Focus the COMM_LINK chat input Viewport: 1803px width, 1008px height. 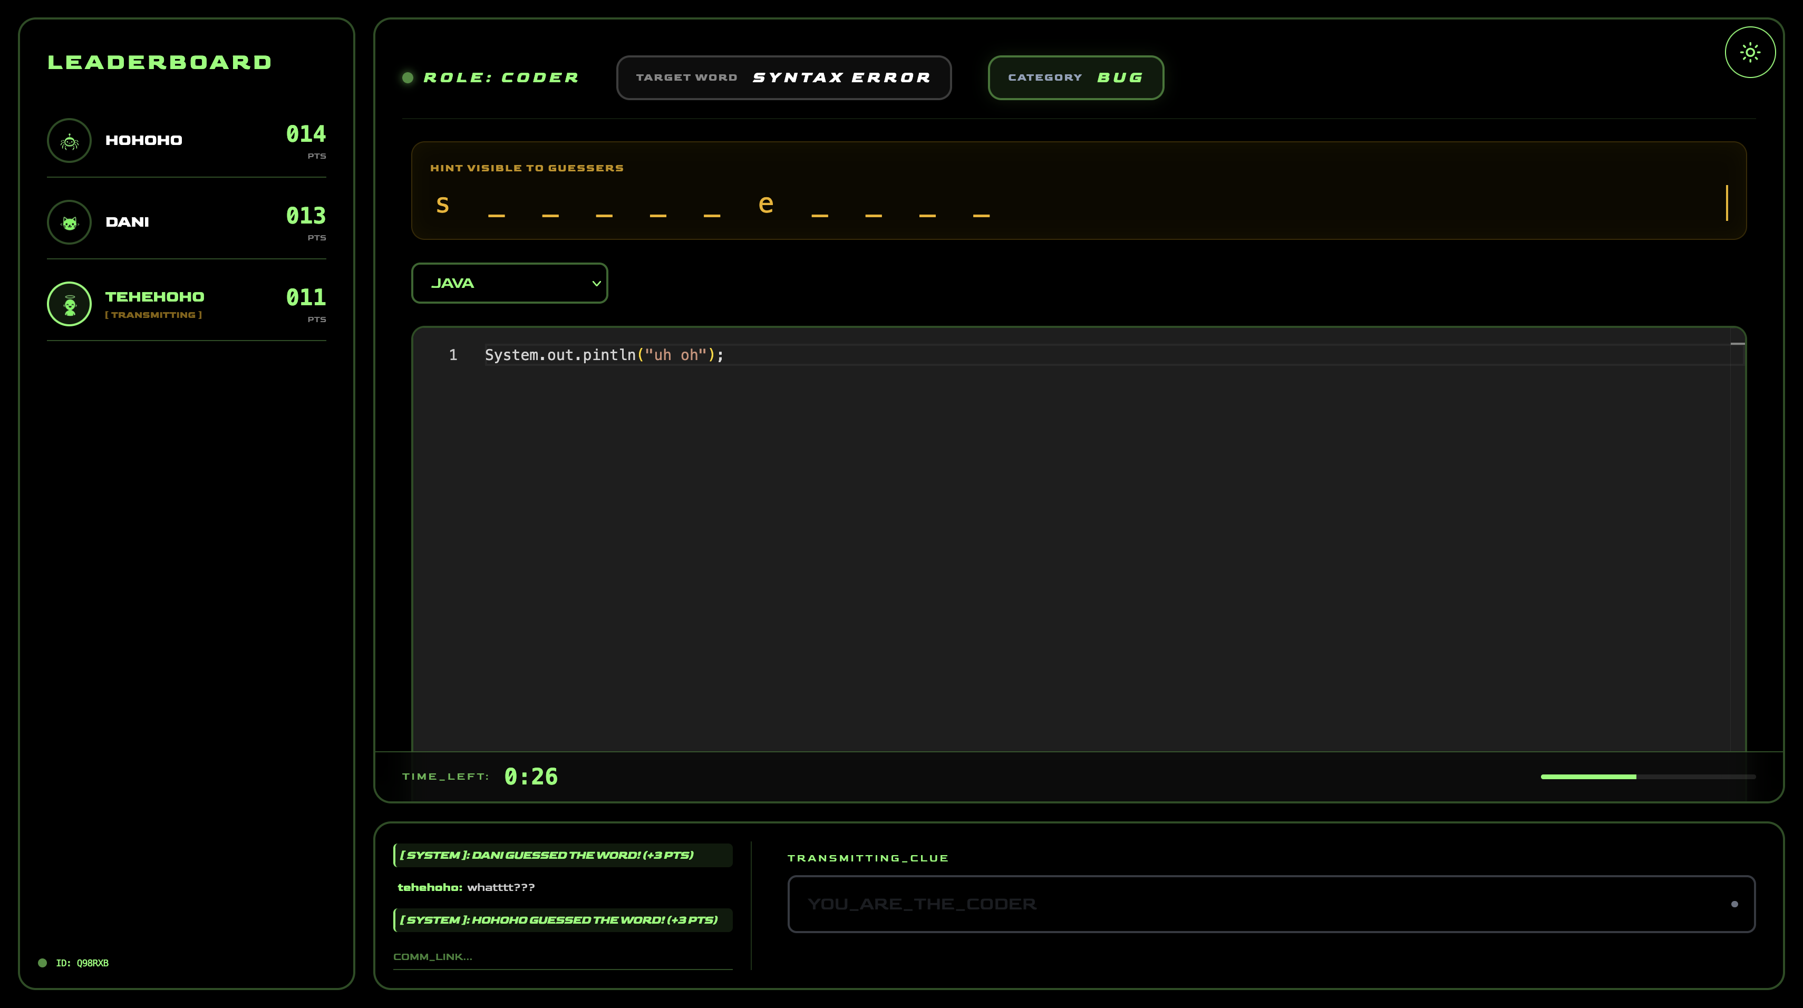[562, 956]
